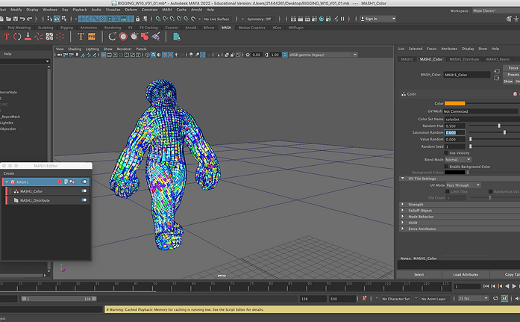Click the red delete icon in Color section
This screenshot has height=322, width=520.
(x=515, y=94)
